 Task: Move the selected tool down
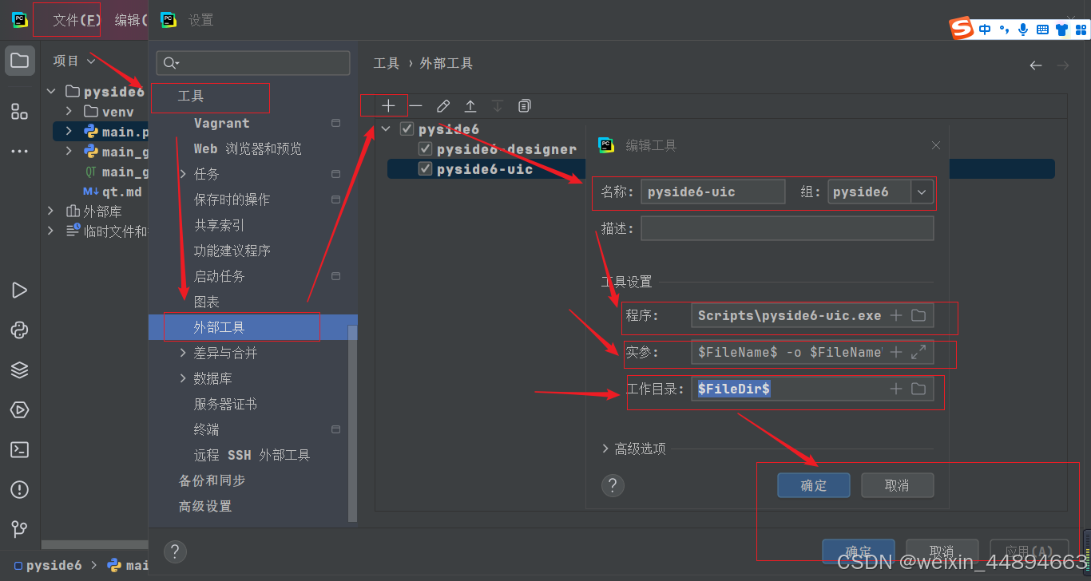click(x=498, y=105)
